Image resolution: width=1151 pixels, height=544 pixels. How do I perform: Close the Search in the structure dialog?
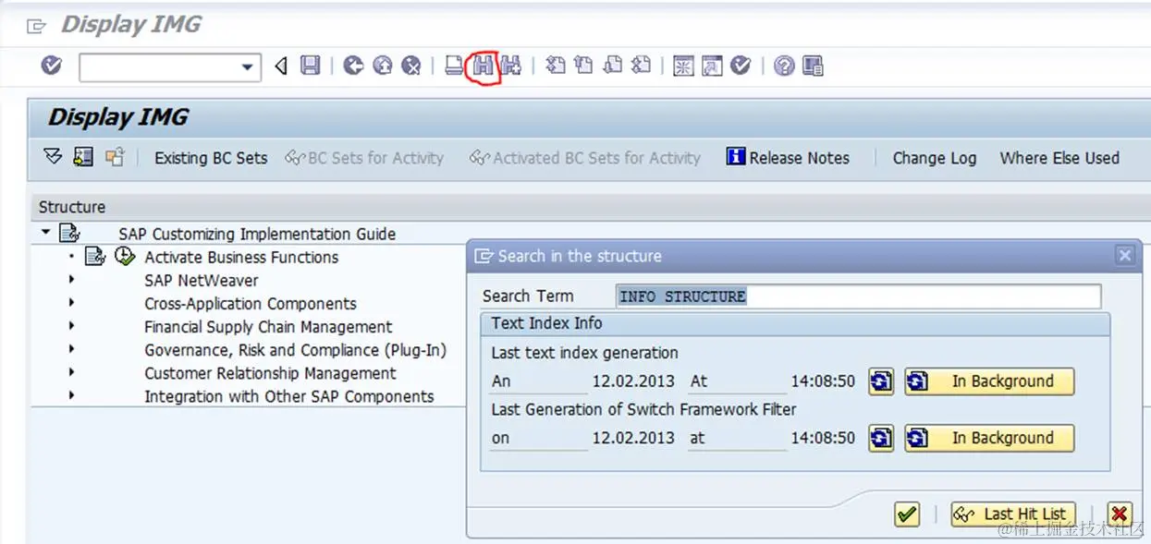click(1124, 256)
